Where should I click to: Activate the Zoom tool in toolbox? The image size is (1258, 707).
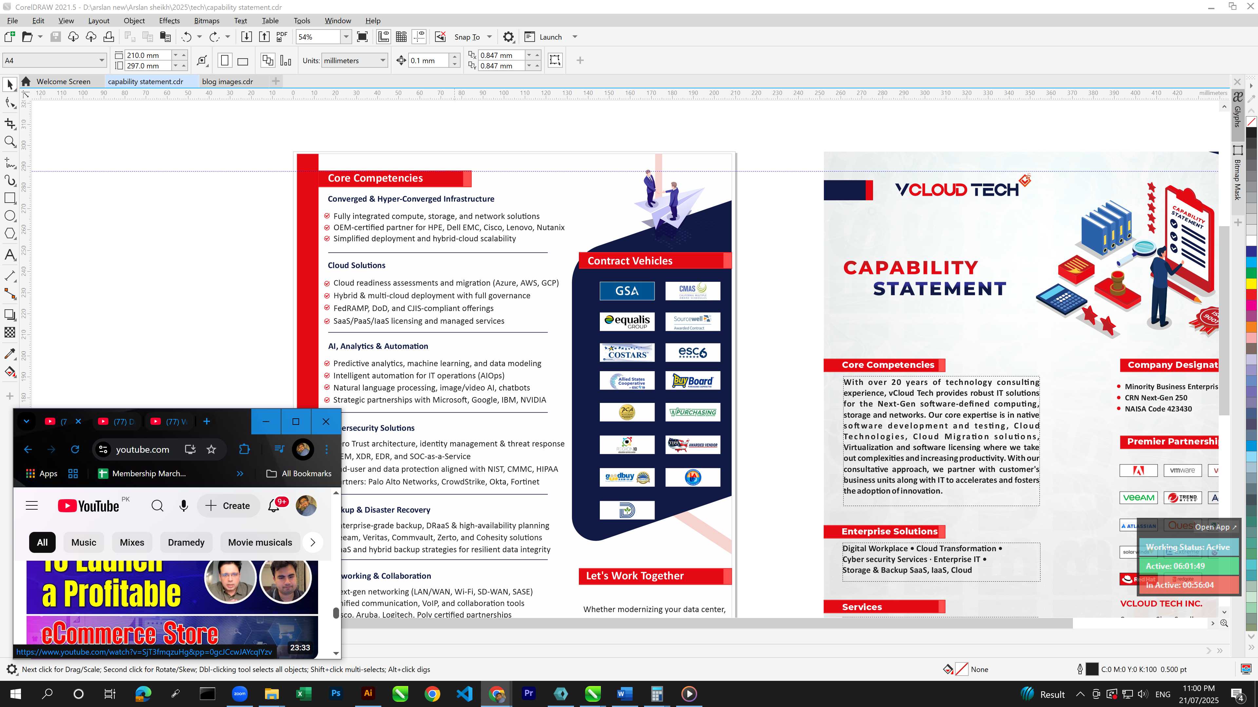coord(10,142)
